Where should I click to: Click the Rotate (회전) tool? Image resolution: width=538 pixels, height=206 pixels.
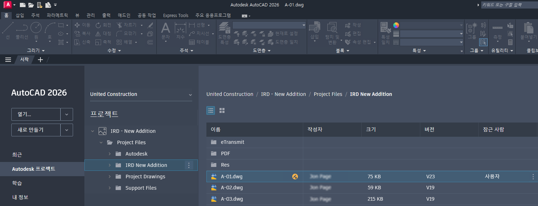coord(103,25)
